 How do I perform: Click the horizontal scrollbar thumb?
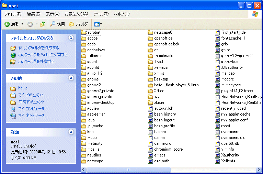[x=129, y=170]
